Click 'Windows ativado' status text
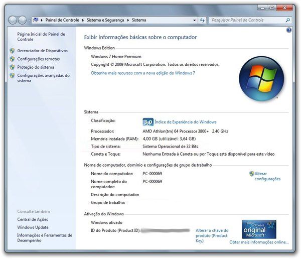This screenshot has height=259, width=301. pyautogui.click(x=106, y=222)
